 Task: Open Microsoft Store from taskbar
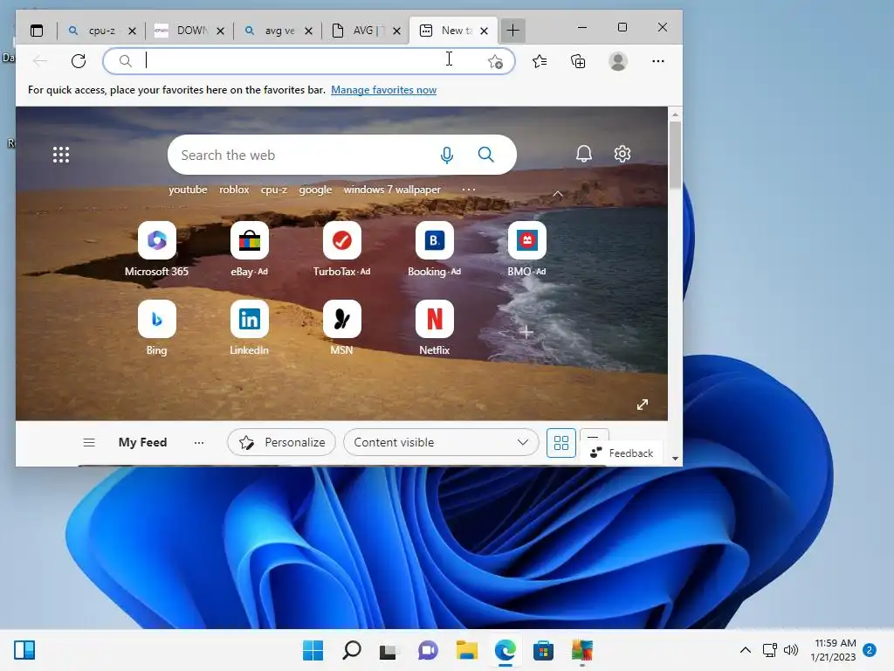tap(543, 650)
